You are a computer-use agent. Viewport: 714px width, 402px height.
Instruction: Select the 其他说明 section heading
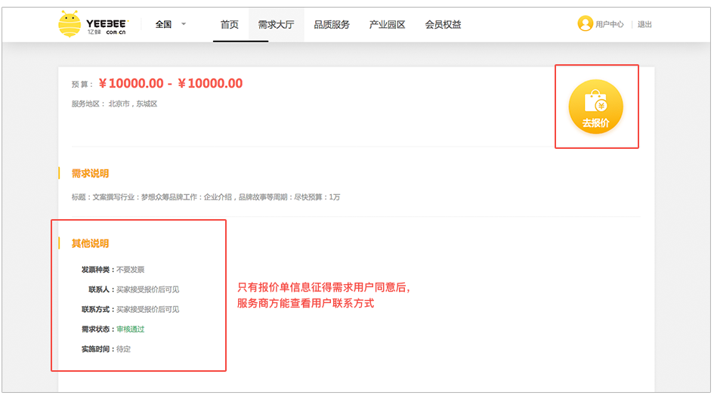90,243
